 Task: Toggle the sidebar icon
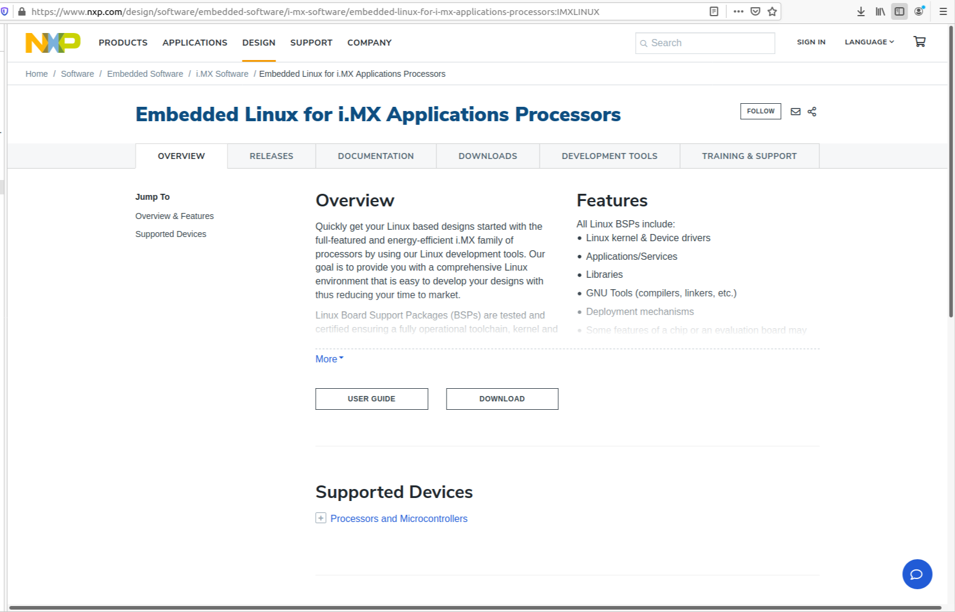coord(899,11)
